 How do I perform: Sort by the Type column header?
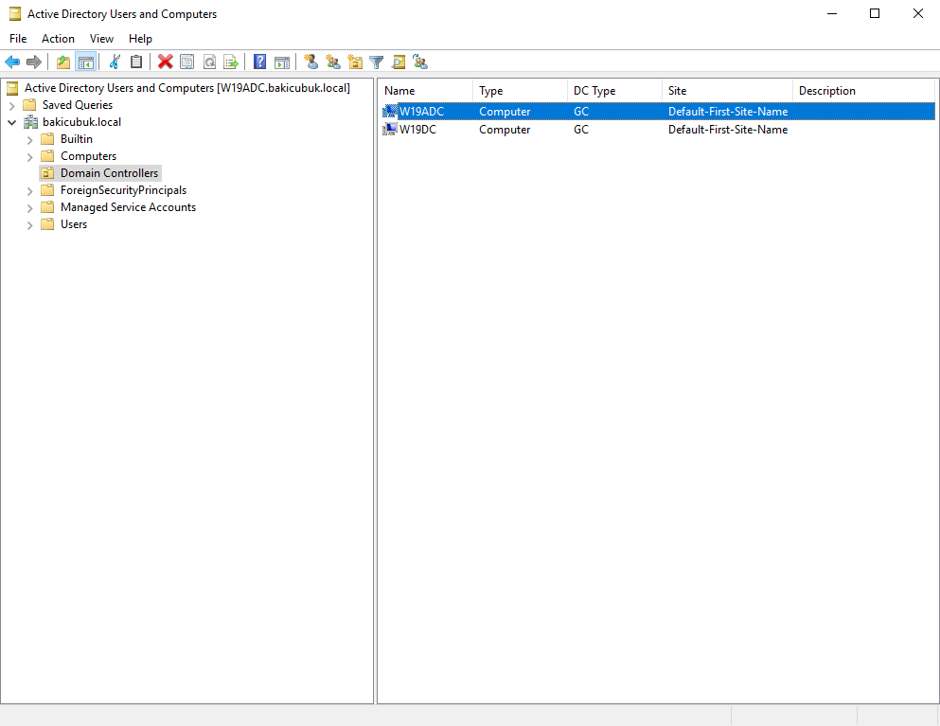(521, 91)
